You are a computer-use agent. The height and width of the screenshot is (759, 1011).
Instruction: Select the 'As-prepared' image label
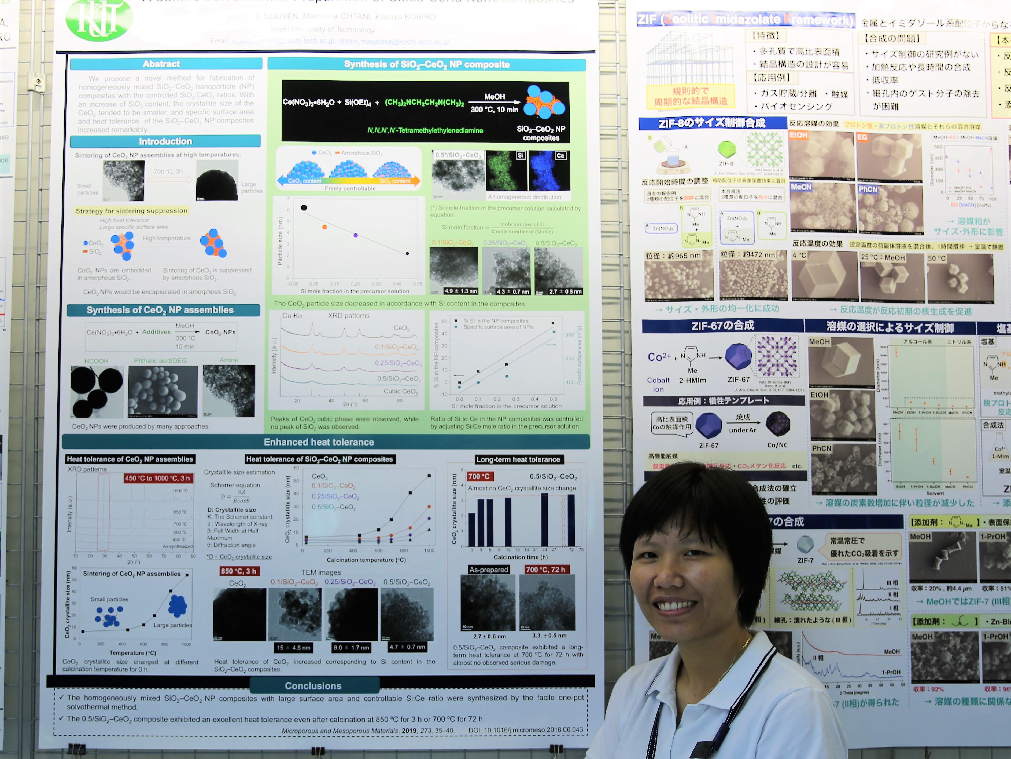point(489,570)
